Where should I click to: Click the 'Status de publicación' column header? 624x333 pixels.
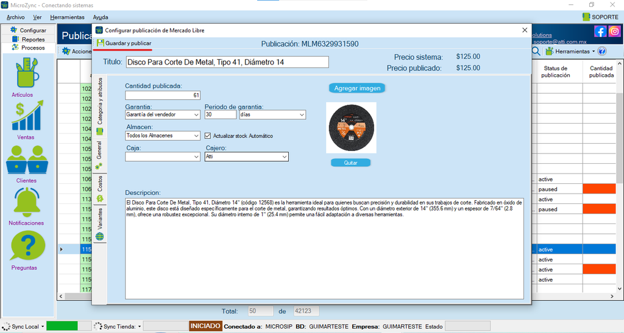click(556, 72)
